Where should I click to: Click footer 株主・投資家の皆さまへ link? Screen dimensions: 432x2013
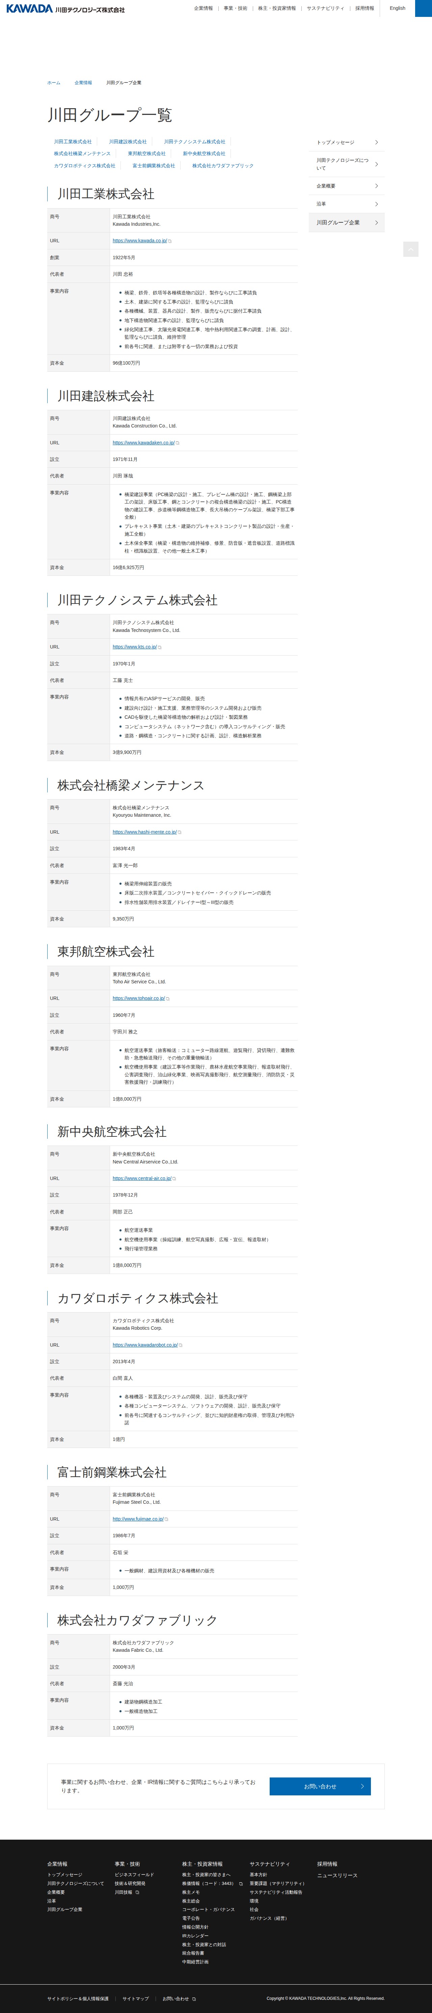207,1875
